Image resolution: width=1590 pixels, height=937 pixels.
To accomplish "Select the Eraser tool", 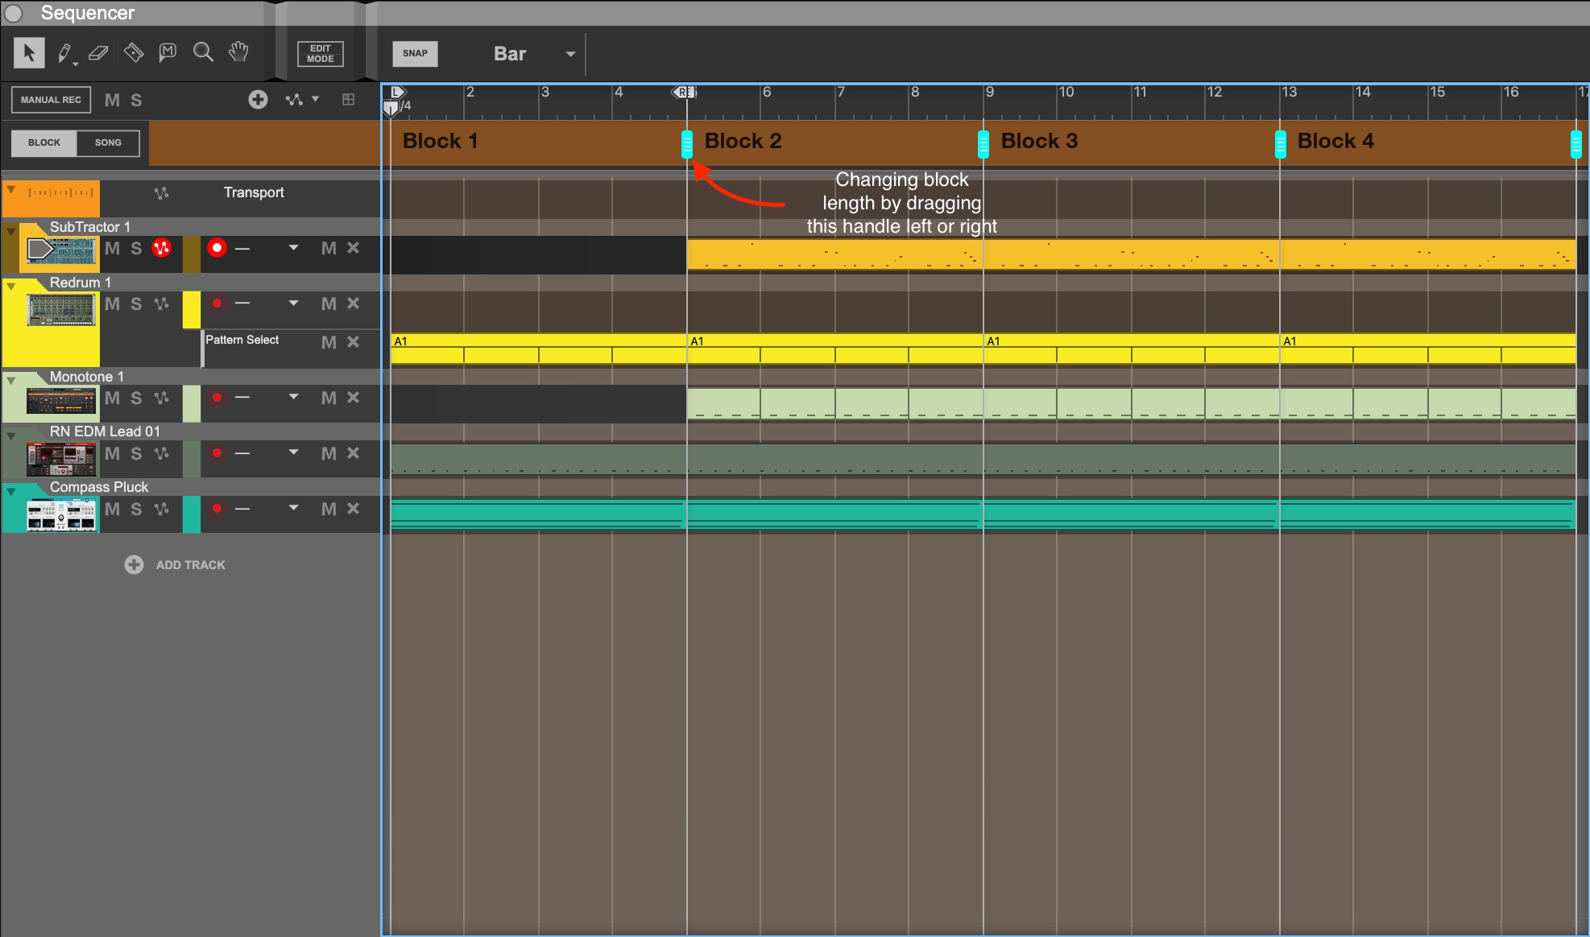I will (98, 53).
